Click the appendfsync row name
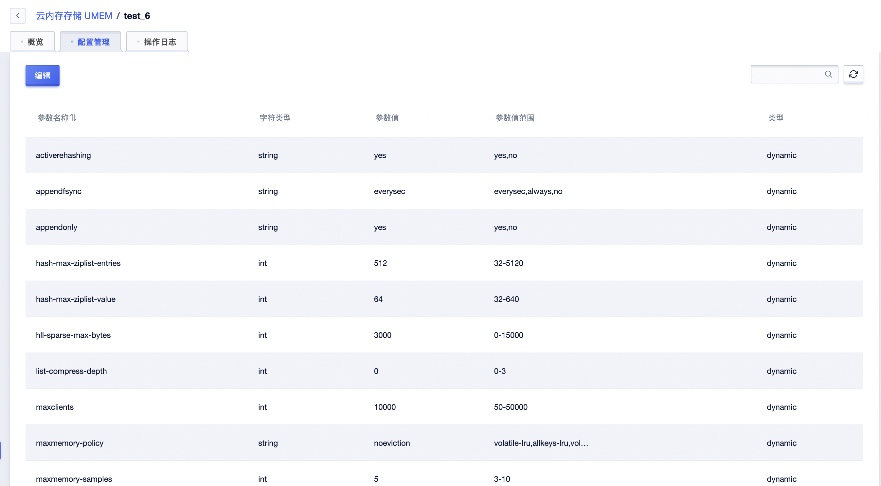Viewport: 881px width, 486px height. click(x=59, y=191)
